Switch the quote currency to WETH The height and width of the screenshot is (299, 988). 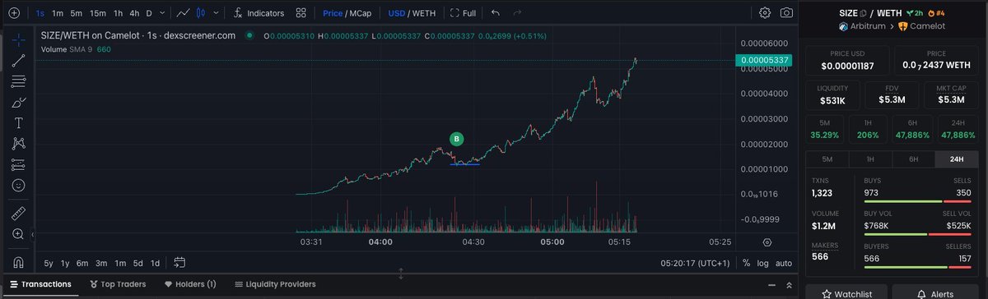point(425,13)
